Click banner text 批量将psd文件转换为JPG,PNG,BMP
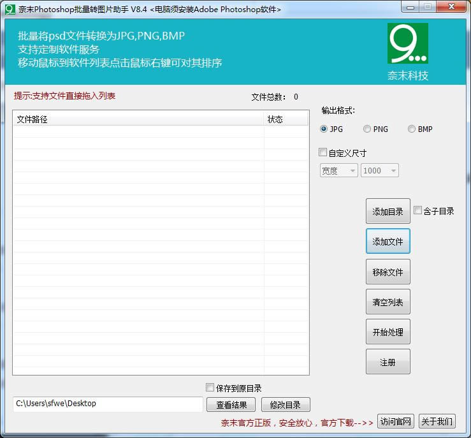The height and width of the screenshot is (438, 471). (101, 36)
